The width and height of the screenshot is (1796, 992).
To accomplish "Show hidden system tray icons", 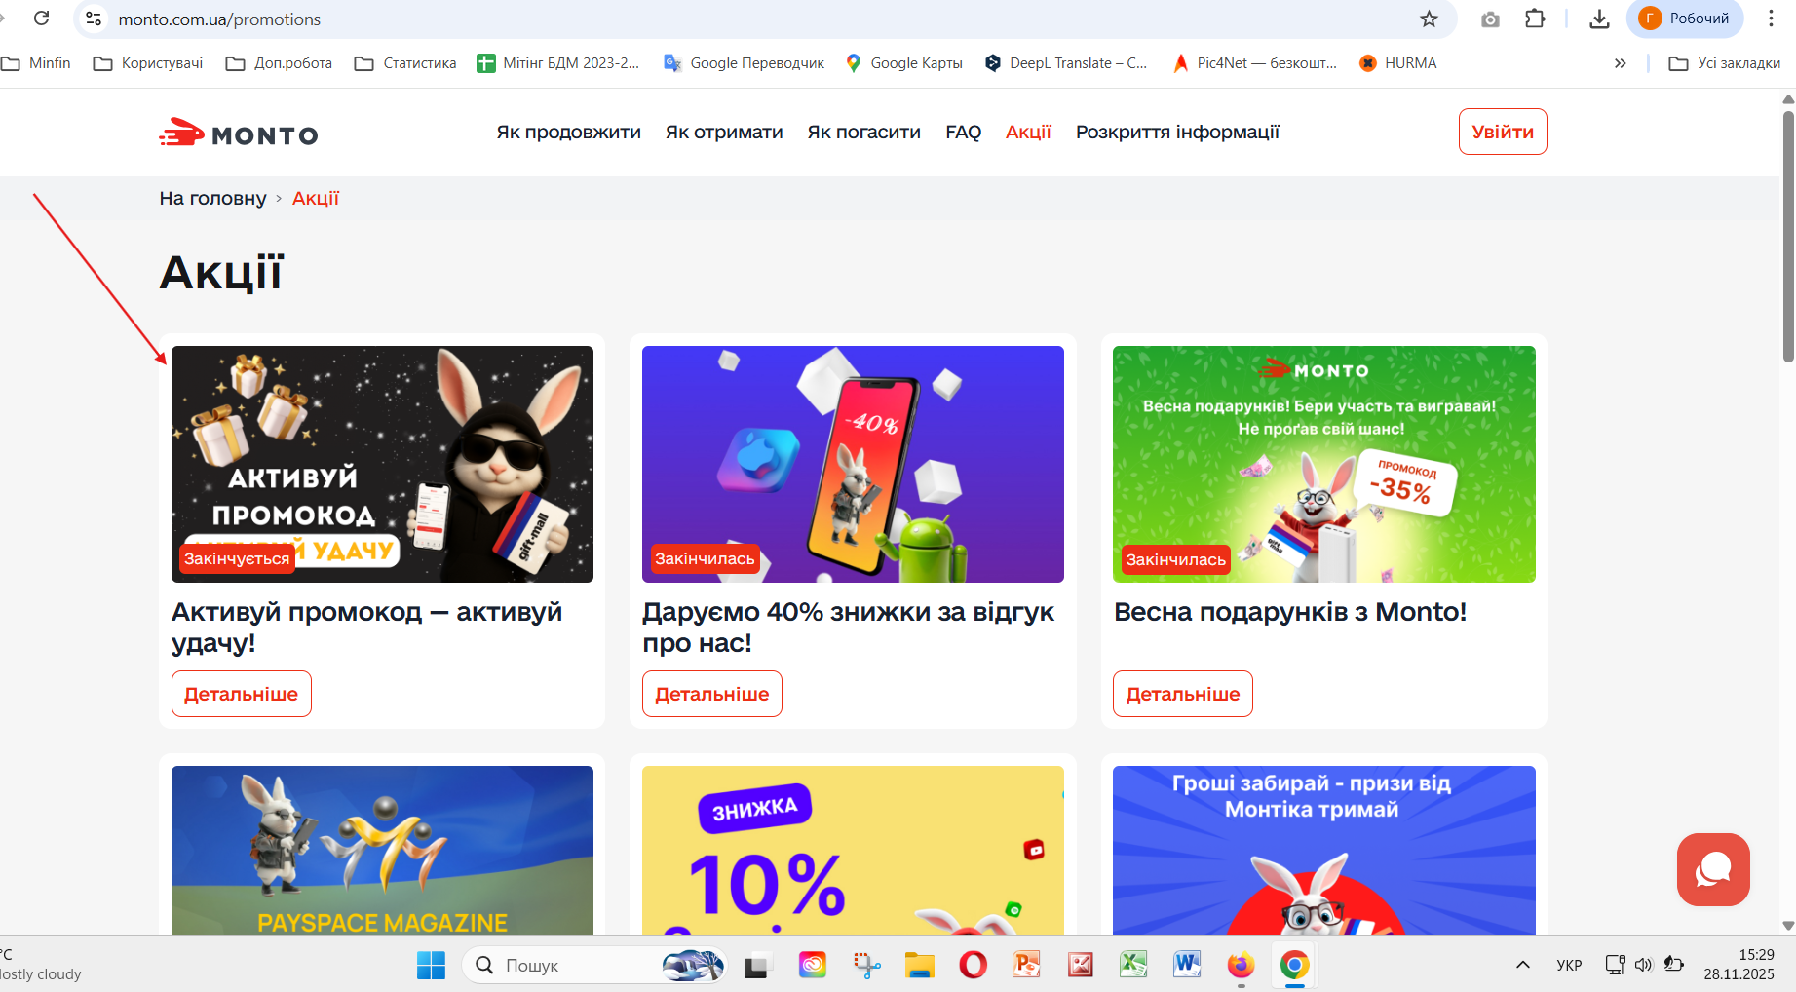I will click(1522, 965).
